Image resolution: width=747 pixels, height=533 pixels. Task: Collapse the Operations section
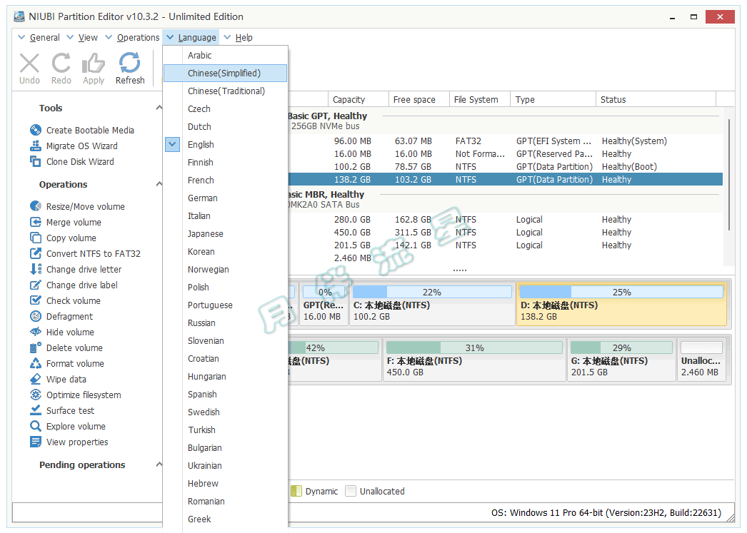[159, 184]
